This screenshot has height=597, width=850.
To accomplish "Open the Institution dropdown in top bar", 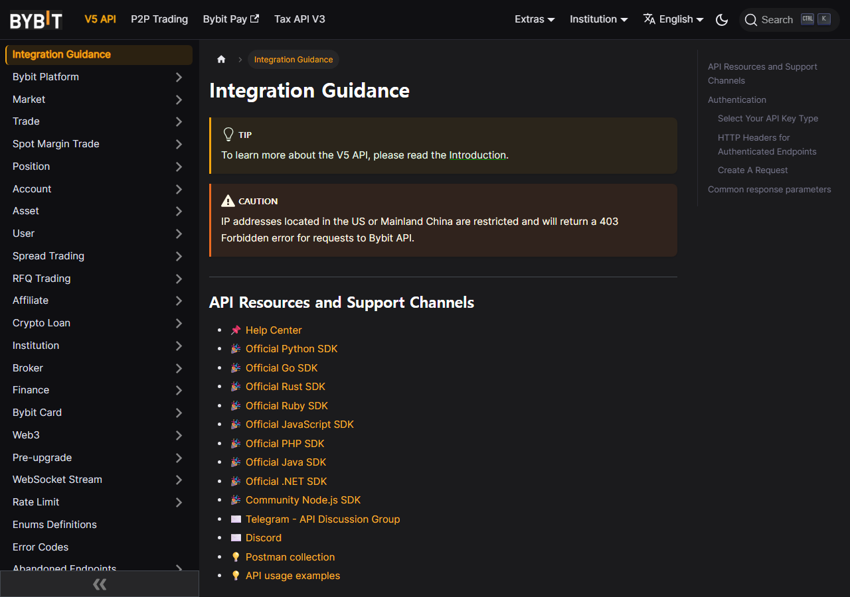I will click(x=598, y=19).
